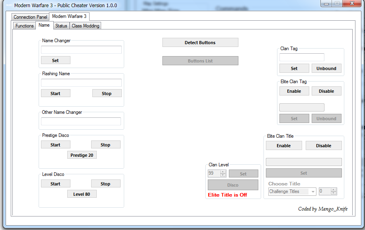Image resolution: width=365 pixels, height=230 pixels.
Task: Select the Modern Warfare 3 tab
Action: coord(69,16)
